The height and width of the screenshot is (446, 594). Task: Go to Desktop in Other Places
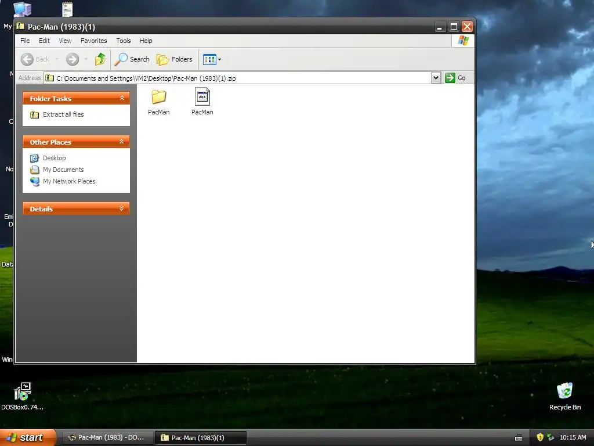(54, 158)
